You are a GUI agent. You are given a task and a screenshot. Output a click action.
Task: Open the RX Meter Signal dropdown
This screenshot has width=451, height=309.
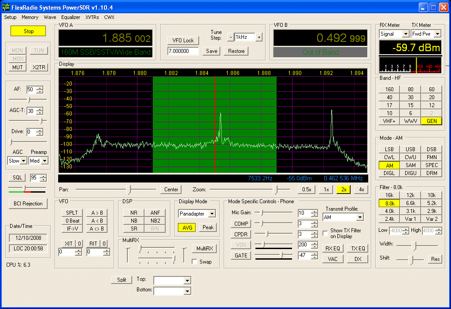pos(405,34)
